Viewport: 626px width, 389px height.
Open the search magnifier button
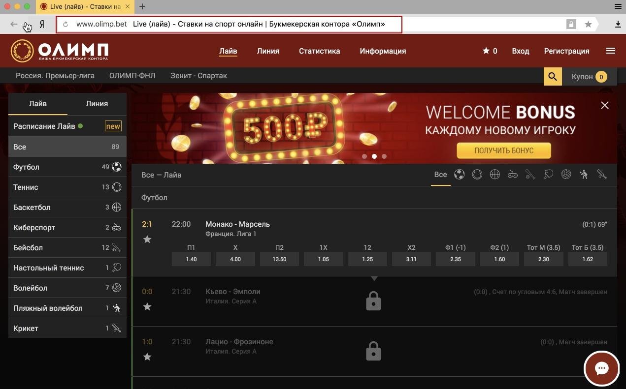553,77
